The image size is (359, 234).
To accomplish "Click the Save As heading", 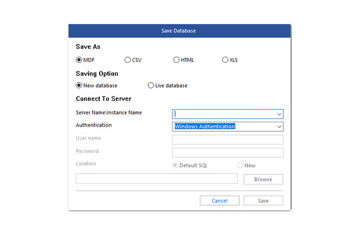I will [88, 47].
